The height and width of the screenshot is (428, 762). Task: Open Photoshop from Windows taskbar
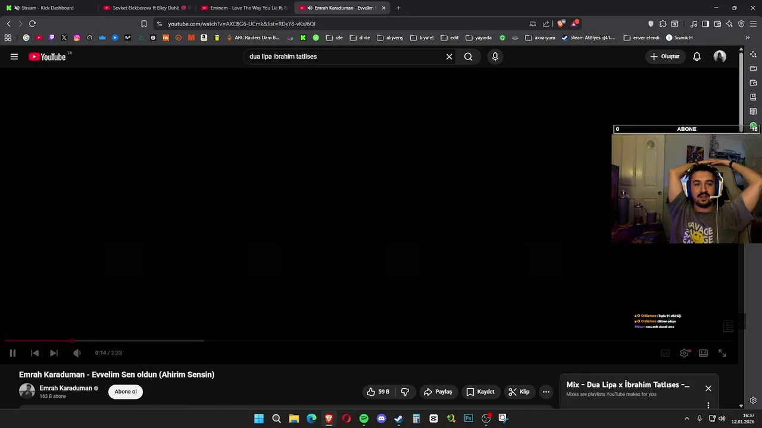pyautogui.click(x=469, y=418)
